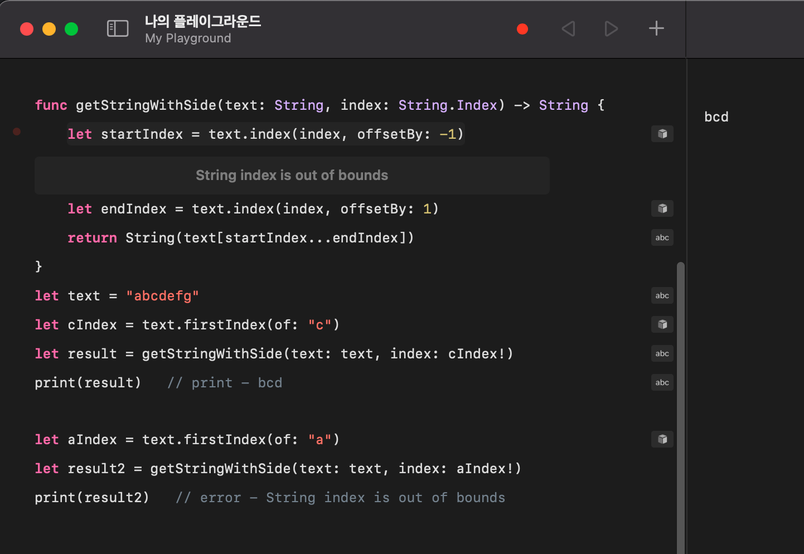Click the offsetBy: -1 value
The height and width of the screenshot is (554, 804).
click(x=448, y=134)
